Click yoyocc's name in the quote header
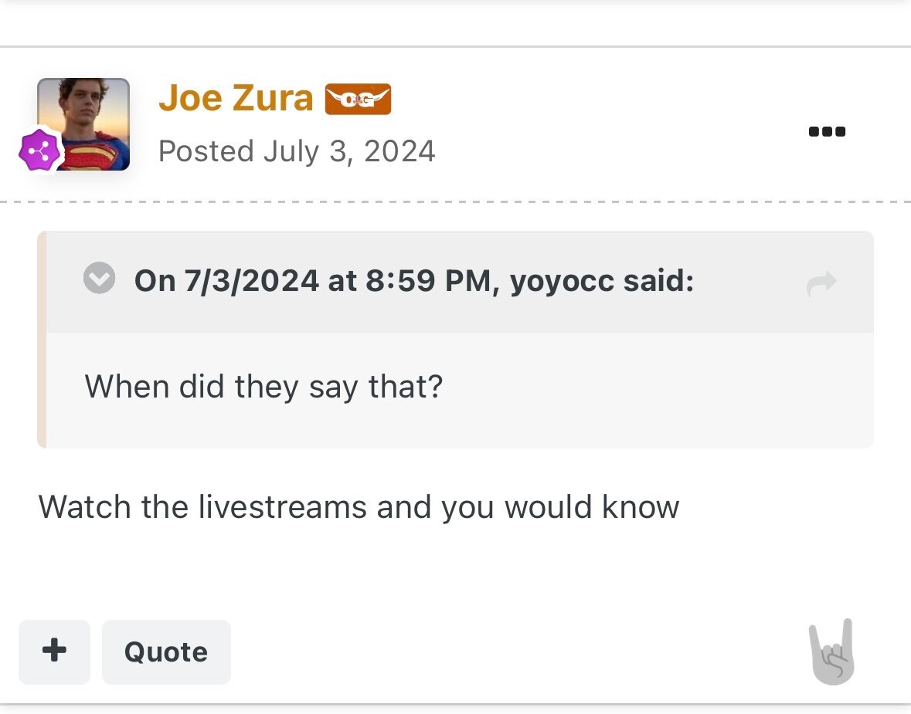This screenshot has width=911, height=714. [x=561, y=281]
